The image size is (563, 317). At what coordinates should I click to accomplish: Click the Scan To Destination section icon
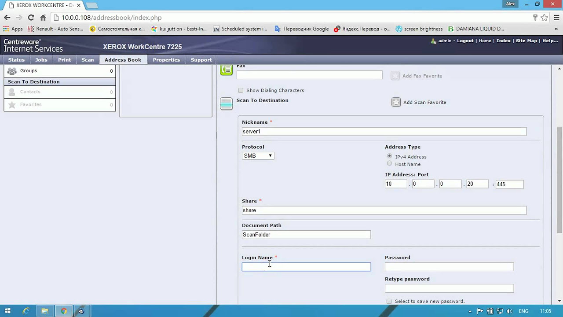226,103
